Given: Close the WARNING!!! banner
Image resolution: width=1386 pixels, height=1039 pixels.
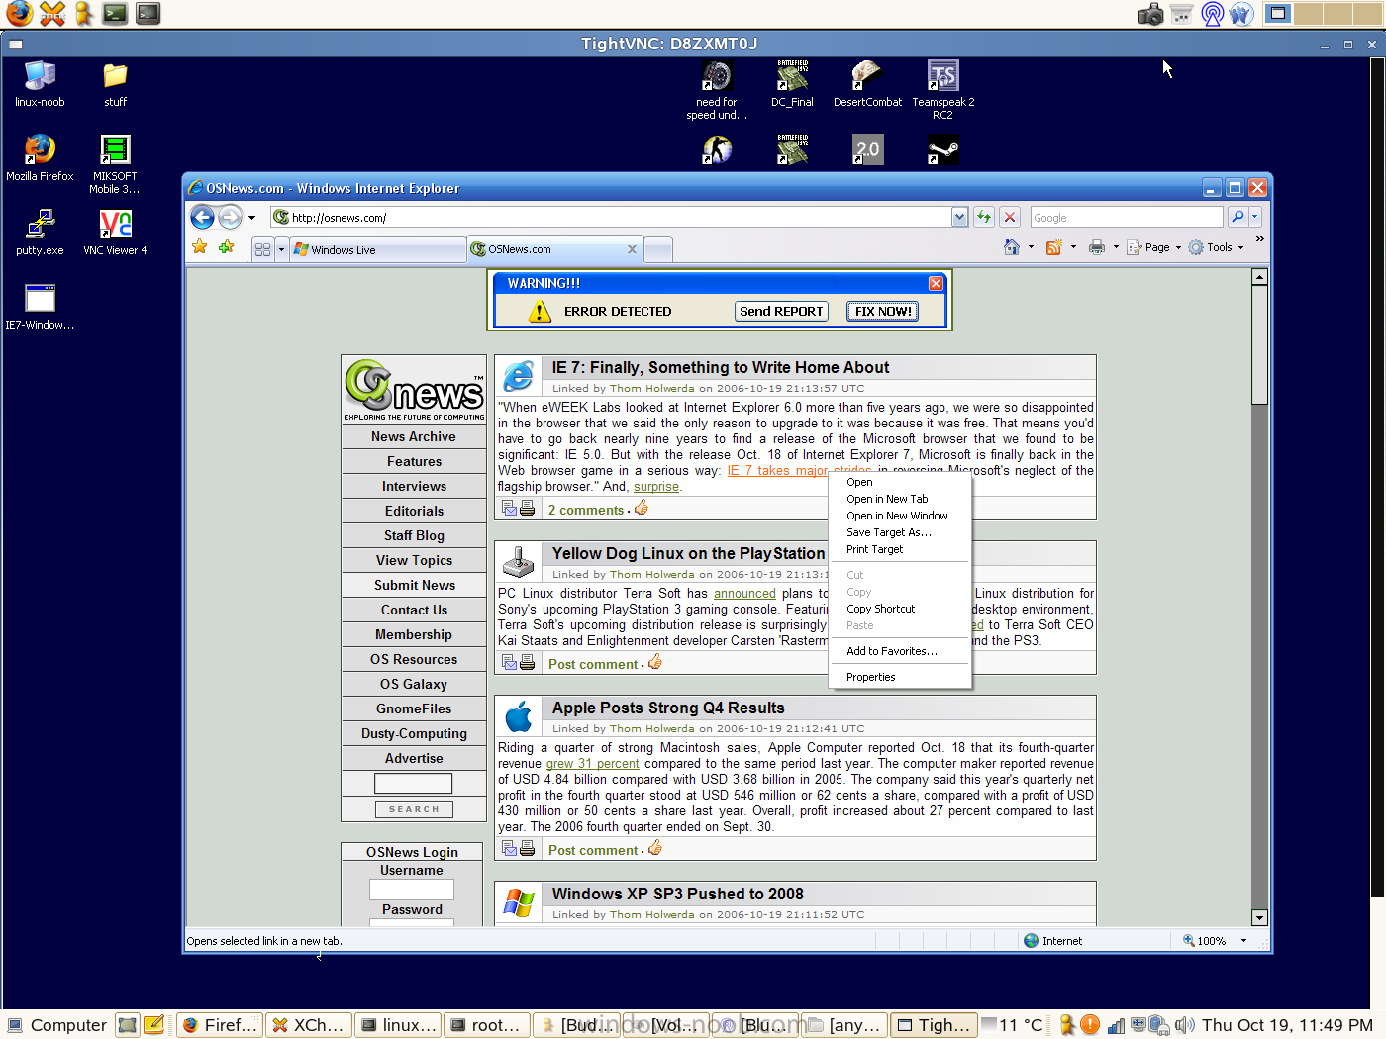Looking at the screenshot, I should [x=936, y=283].
